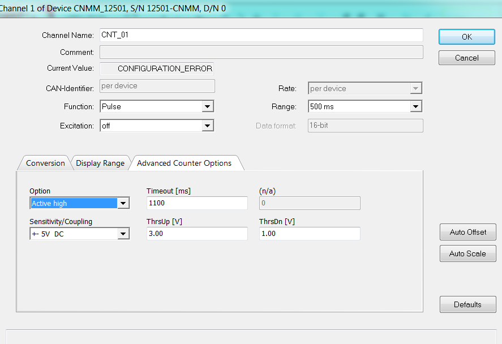Viewport: 502px width, 344px height.
Task: Click the Defaults button
Action: click(467, 304)
